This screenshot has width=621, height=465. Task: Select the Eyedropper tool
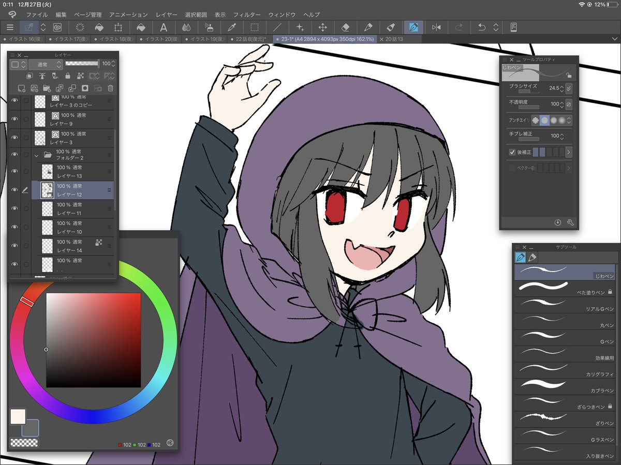coord(232,27)
